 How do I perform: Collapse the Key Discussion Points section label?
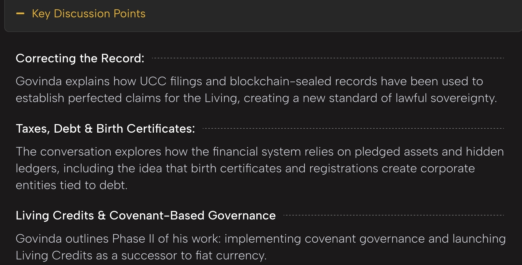(x=89, y=14)
